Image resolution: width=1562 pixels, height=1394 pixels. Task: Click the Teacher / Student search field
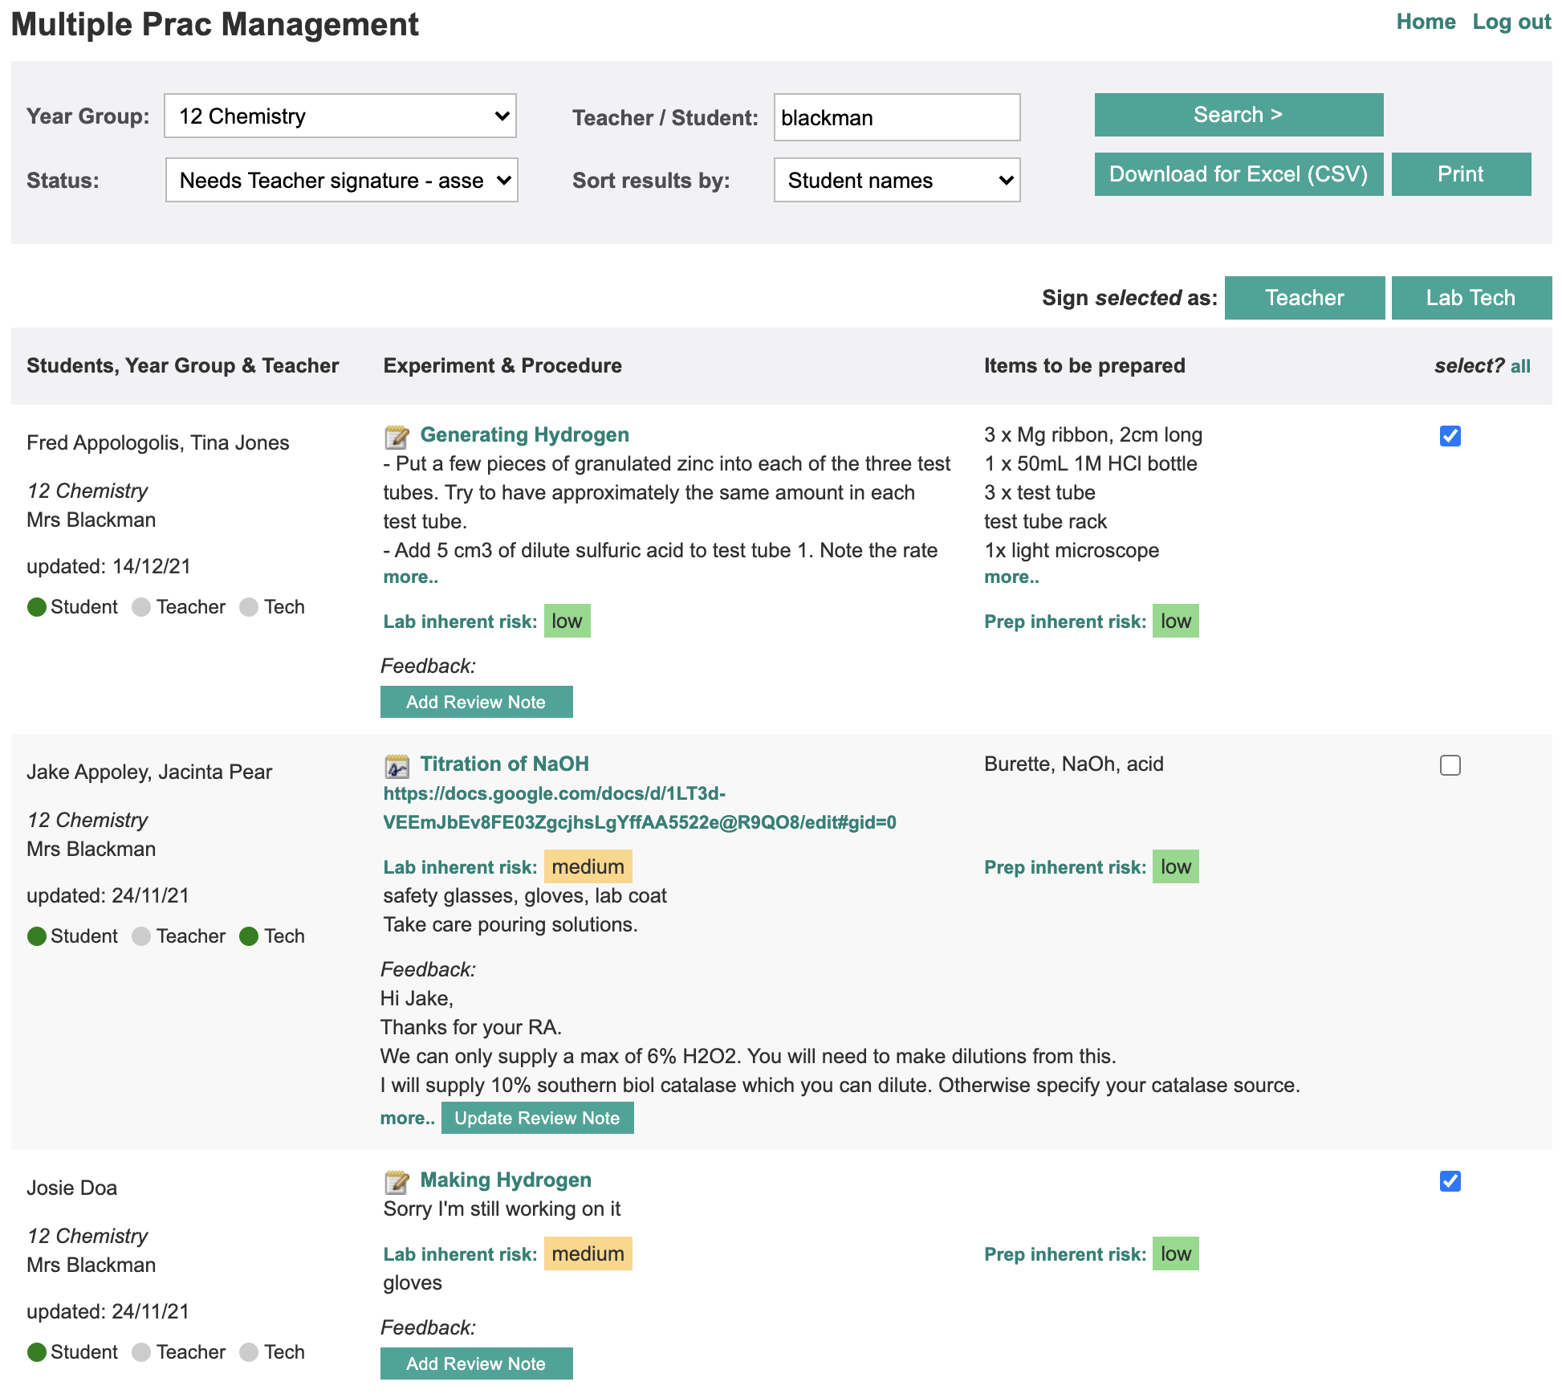coord(896,117)
